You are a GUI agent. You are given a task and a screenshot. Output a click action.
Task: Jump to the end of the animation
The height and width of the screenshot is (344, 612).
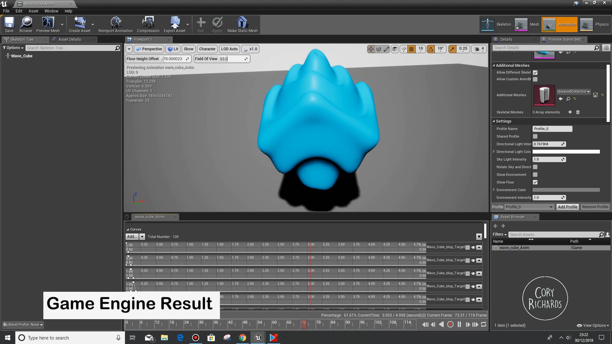click(x=475, y=324)
